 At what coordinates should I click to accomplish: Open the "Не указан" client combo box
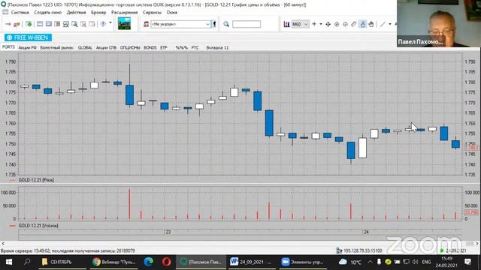(180, 24)
